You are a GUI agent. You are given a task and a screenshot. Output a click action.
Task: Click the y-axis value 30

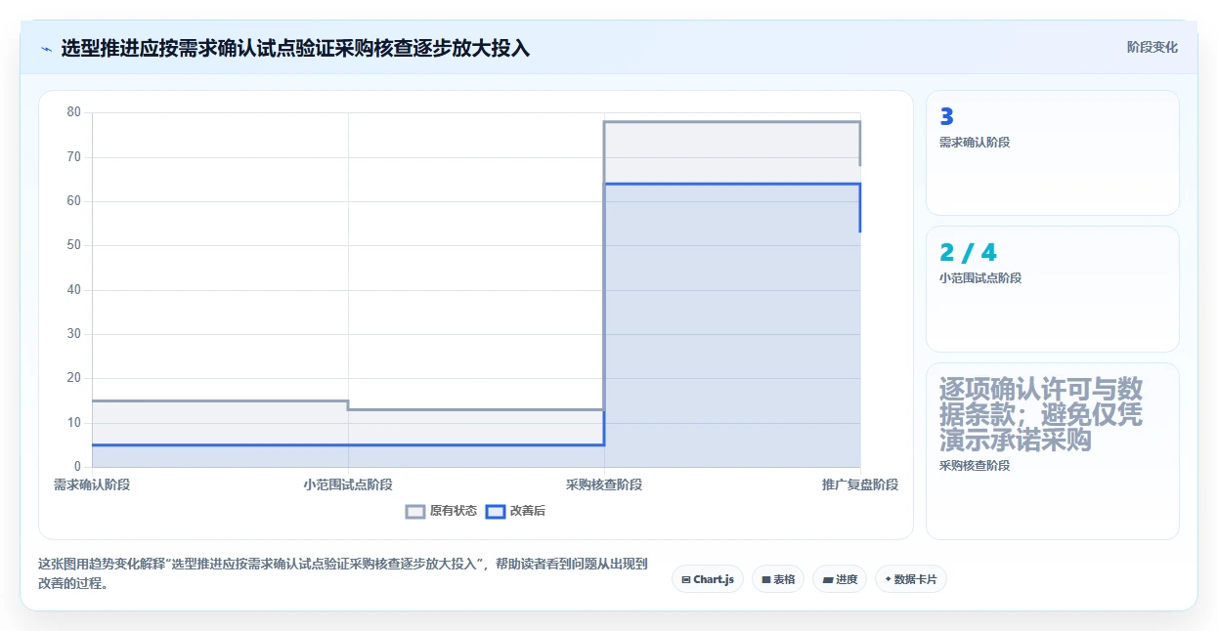click(73, 334)
